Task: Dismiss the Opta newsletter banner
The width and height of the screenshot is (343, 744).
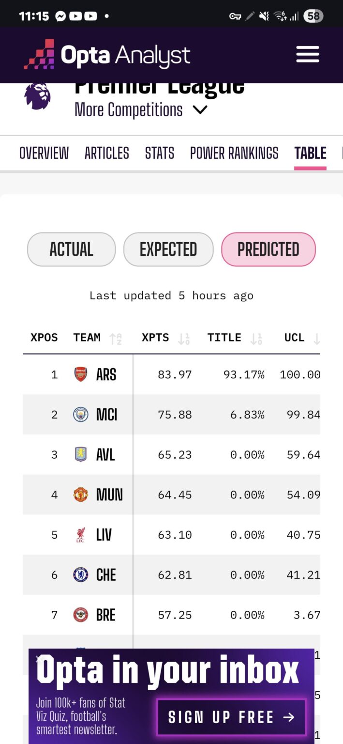Action: [x=39, y=659]
